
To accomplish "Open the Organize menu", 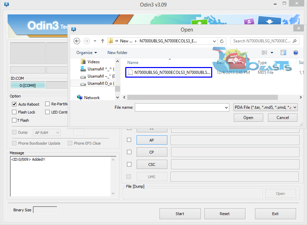I will (87, 53).
